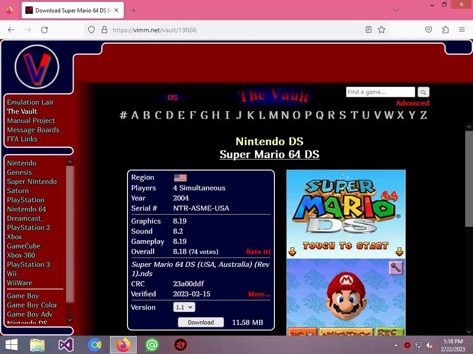
Task: Open Message Boards section
Action: 33,130
